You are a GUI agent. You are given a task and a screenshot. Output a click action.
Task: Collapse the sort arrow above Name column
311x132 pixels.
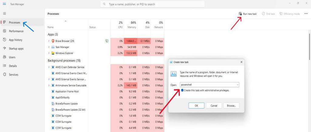pos(66,21)
